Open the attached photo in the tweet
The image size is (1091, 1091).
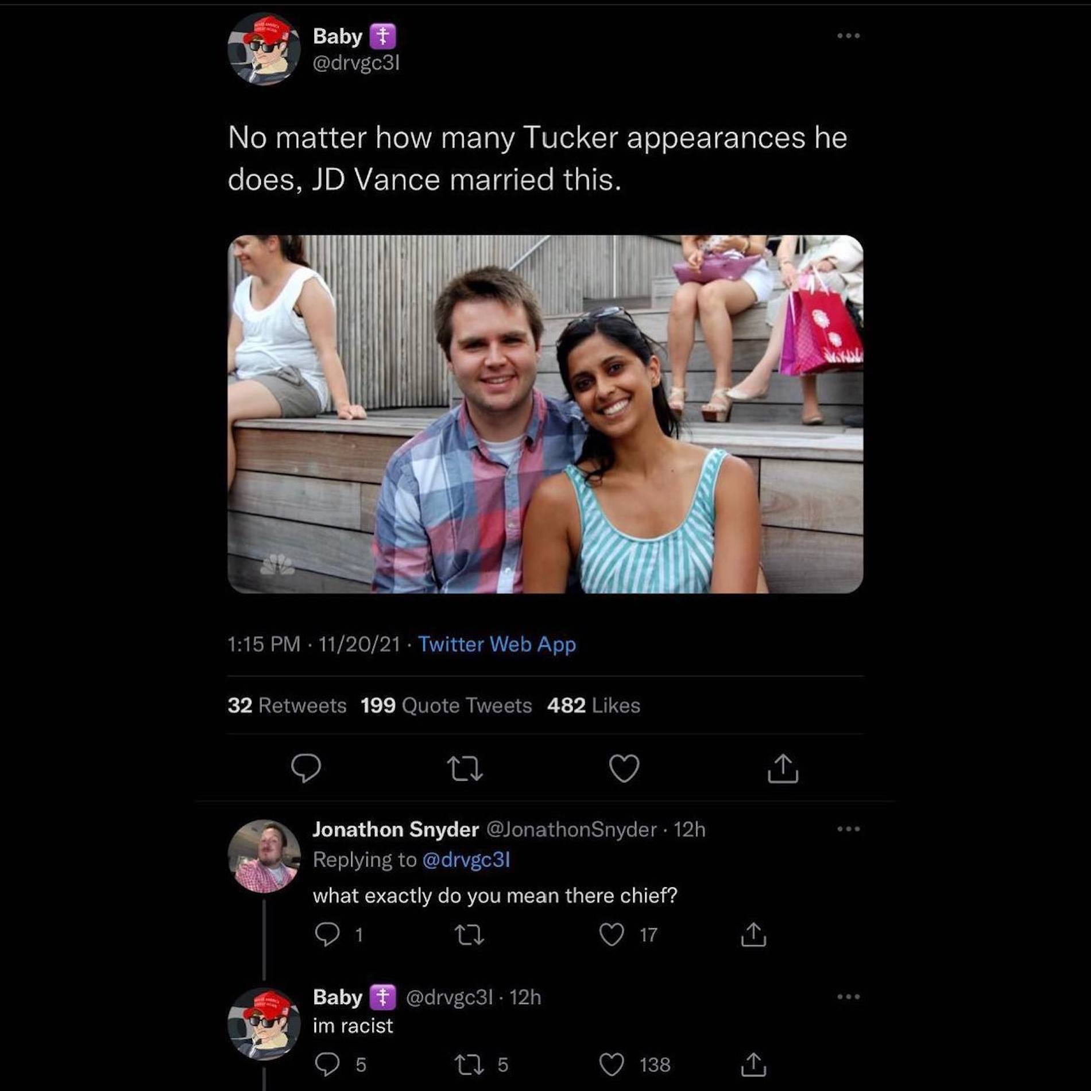coord(545,414)
